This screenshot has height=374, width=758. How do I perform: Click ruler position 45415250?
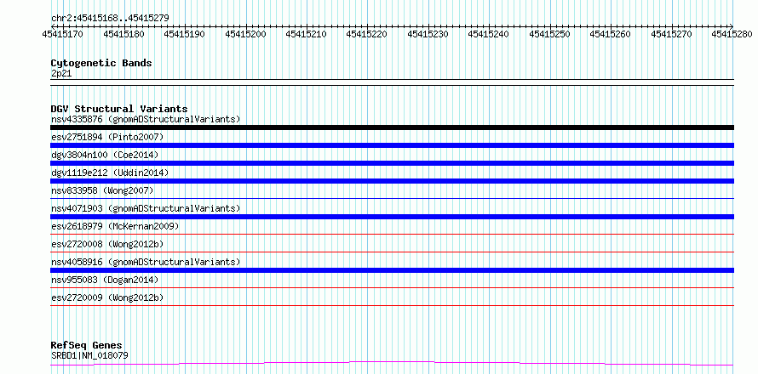tap(549, 34)
